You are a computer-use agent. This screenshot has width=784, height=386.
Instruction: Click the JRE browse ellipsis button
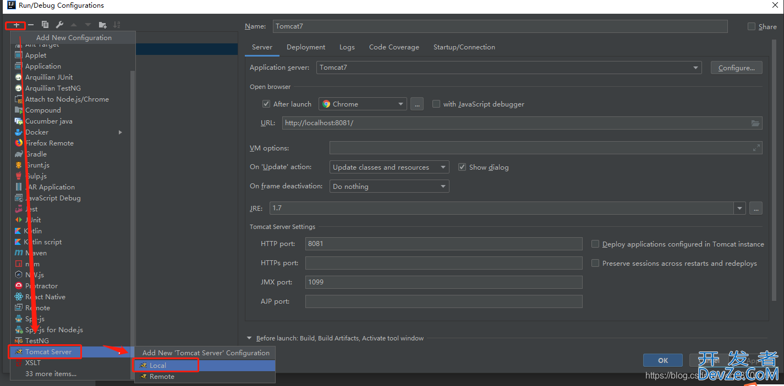coord(756,208)
